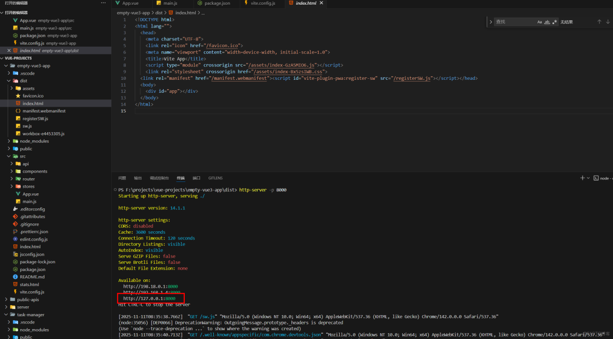Open the 问题 (Problems) panel
Screen dimensions: 613x339
pyautogui.click(x=122, y=178)
